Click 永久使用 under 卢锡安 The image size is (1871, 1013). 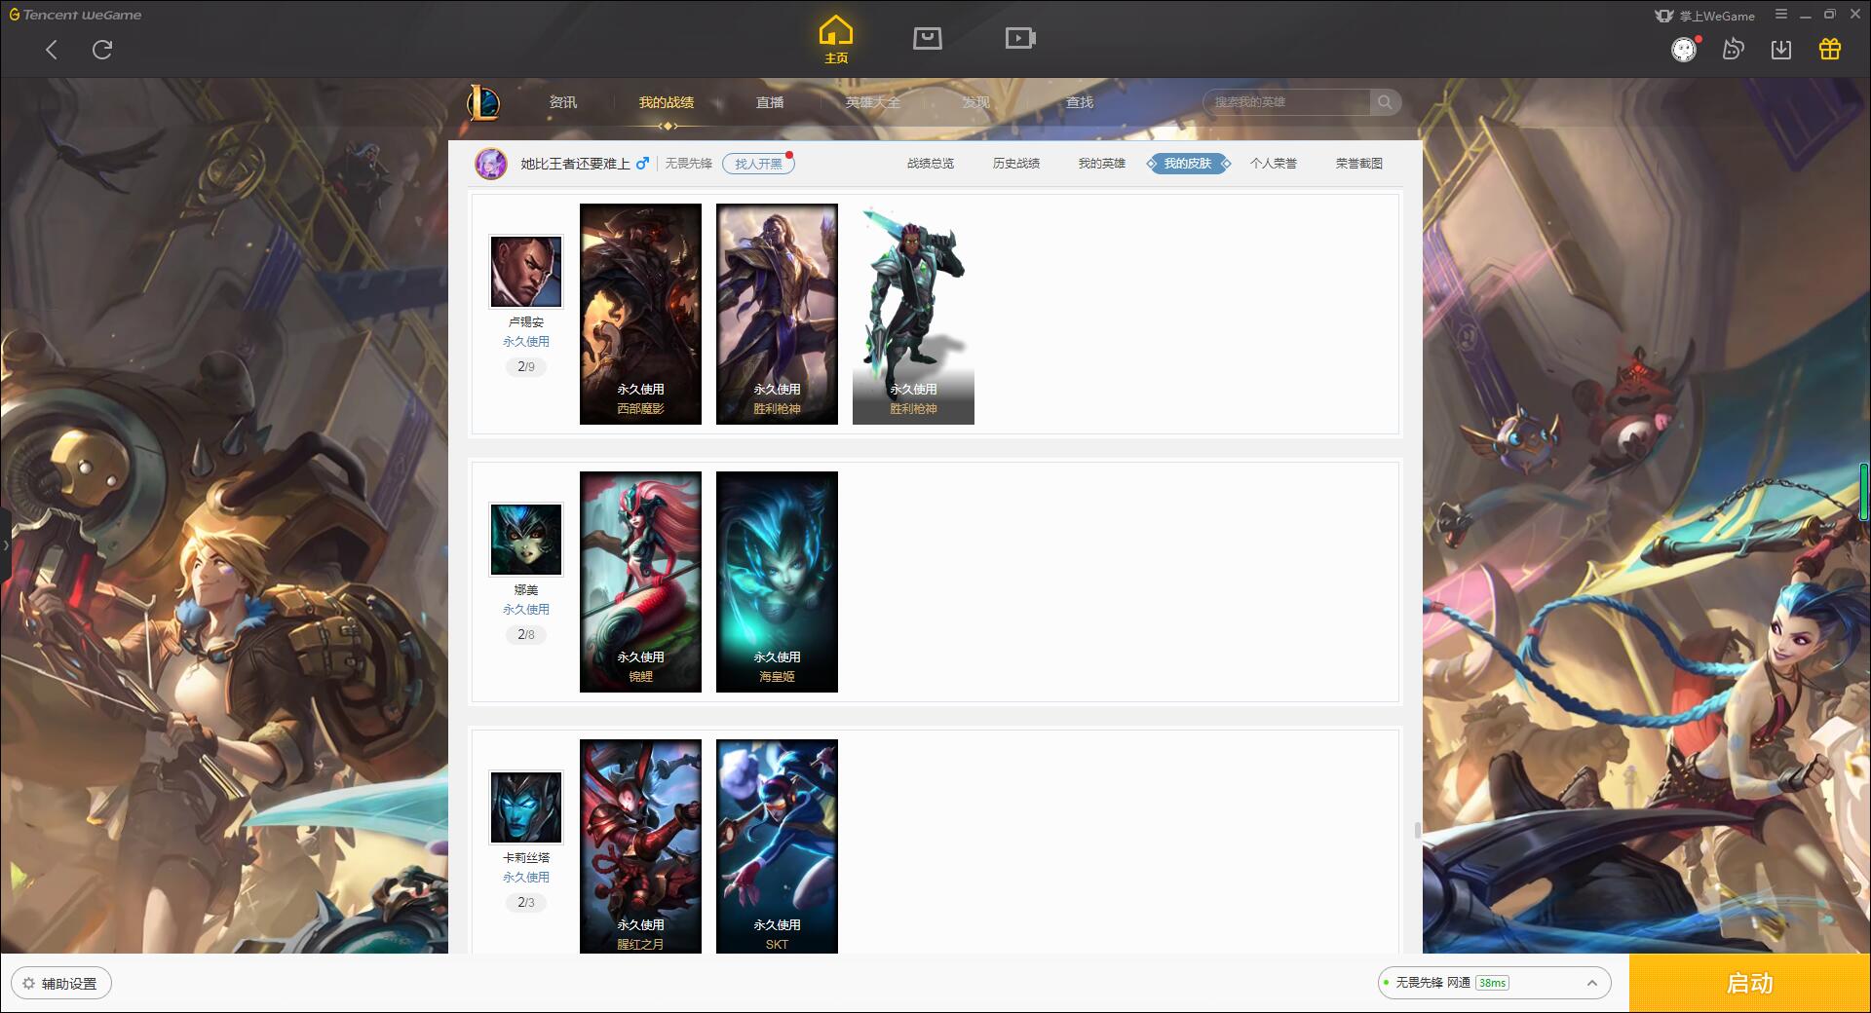(x=526, y=342)
